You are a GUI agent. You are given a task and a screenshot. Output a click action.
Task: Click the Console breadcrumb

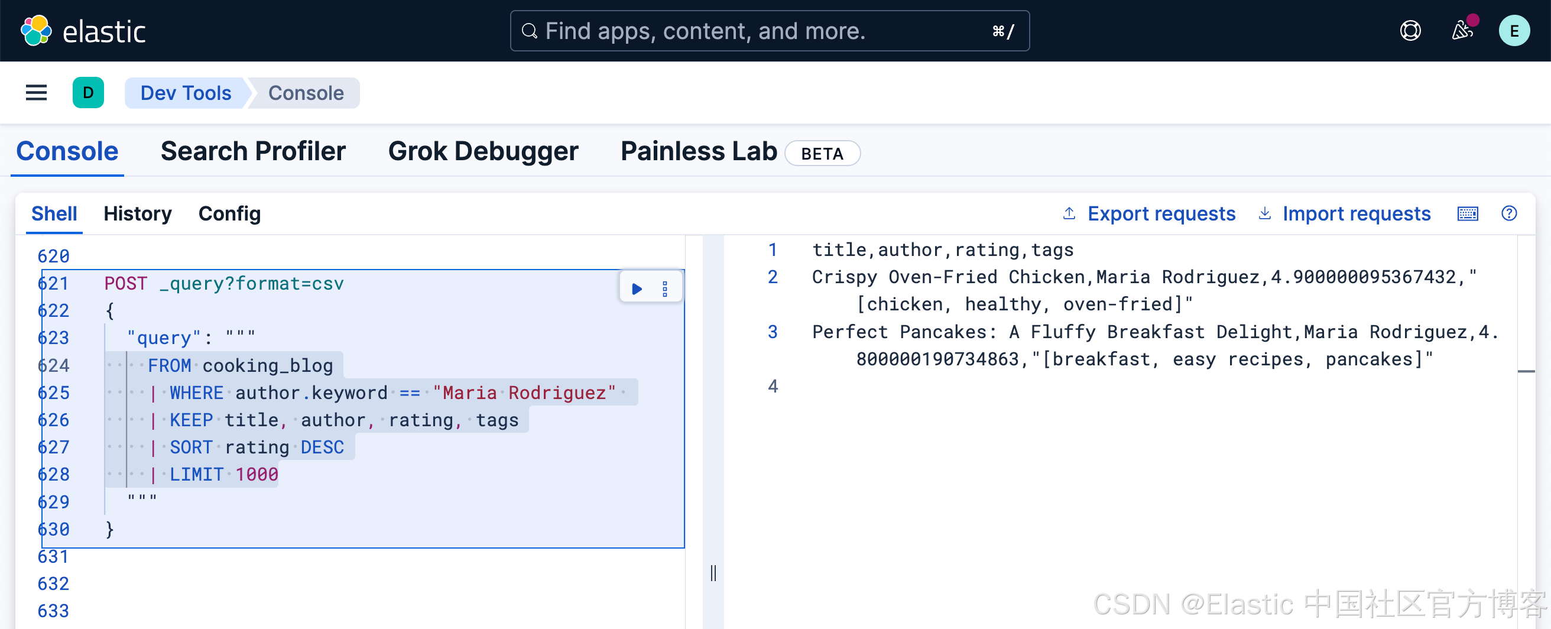pyautogui.click(x=306, y=93)
